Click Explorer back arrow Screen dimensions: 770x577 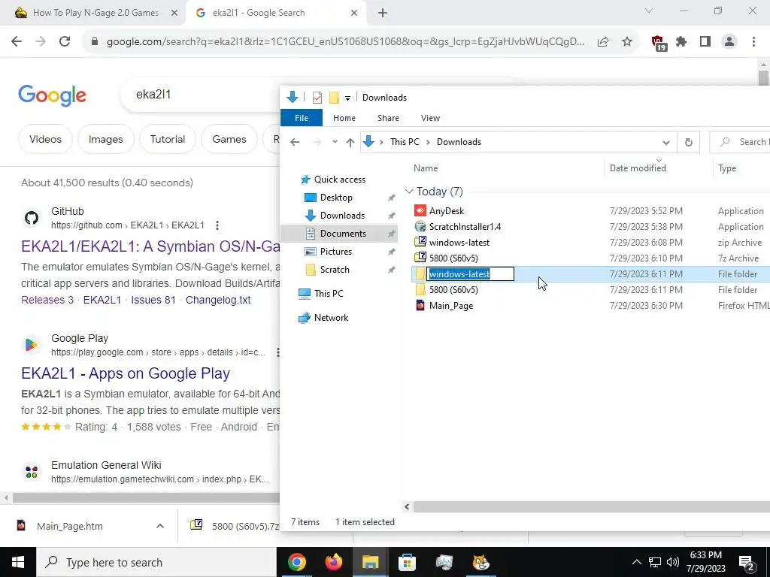pyautogui.click(x=295, y=142)
